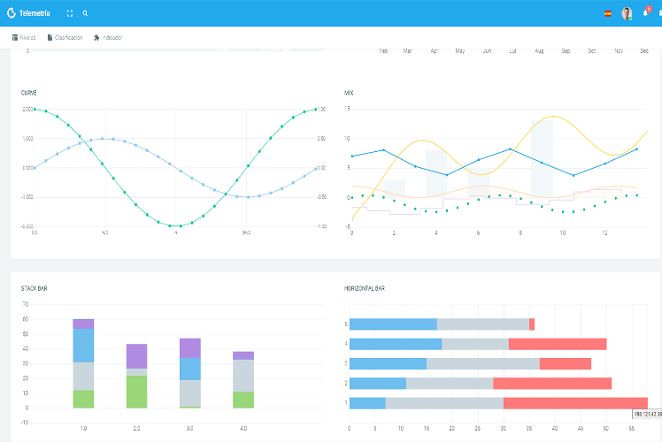
Task: Click the blue segment of horizontal bar 4
Action: click(x=395, y=344)
